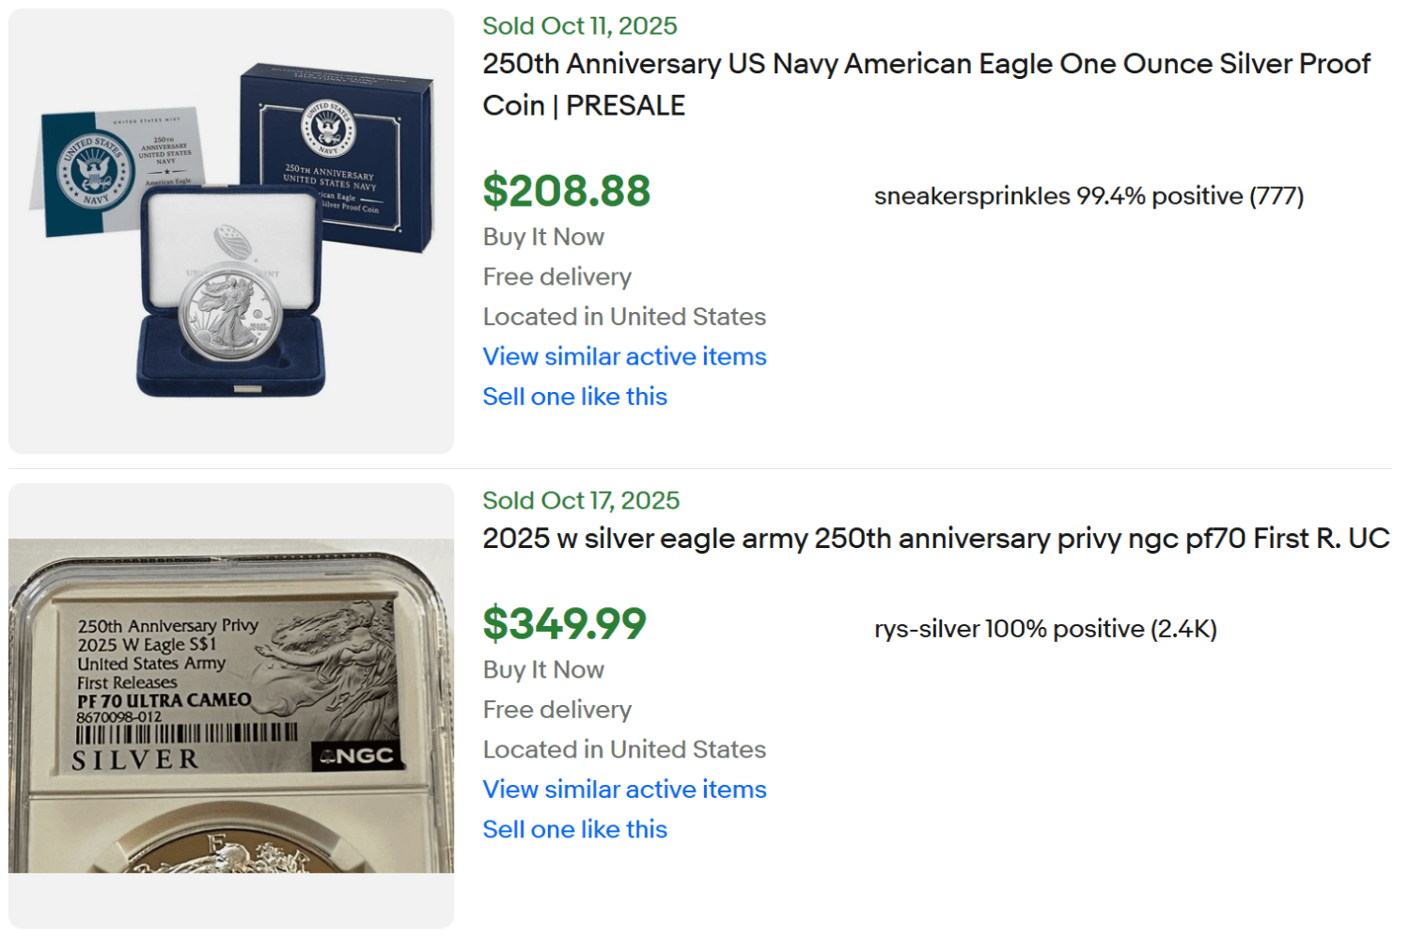Click Buy It Now on the Navy coin listing
The width and height of the screenshot is (1410, 940).
(543, 237)
